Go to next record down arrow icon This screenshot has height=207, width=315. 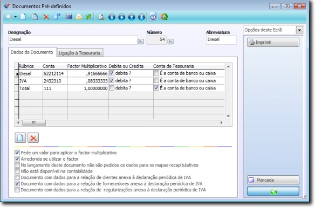pyautogui.click(x=132, y=17)
